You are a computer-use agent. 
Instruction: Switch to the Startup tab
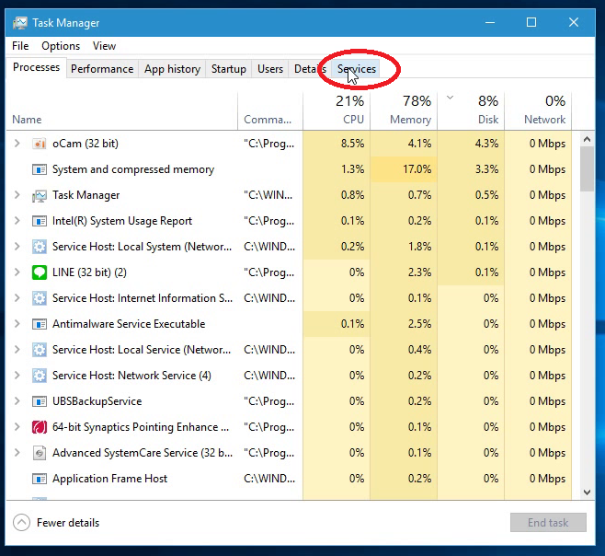click(228, 69)
